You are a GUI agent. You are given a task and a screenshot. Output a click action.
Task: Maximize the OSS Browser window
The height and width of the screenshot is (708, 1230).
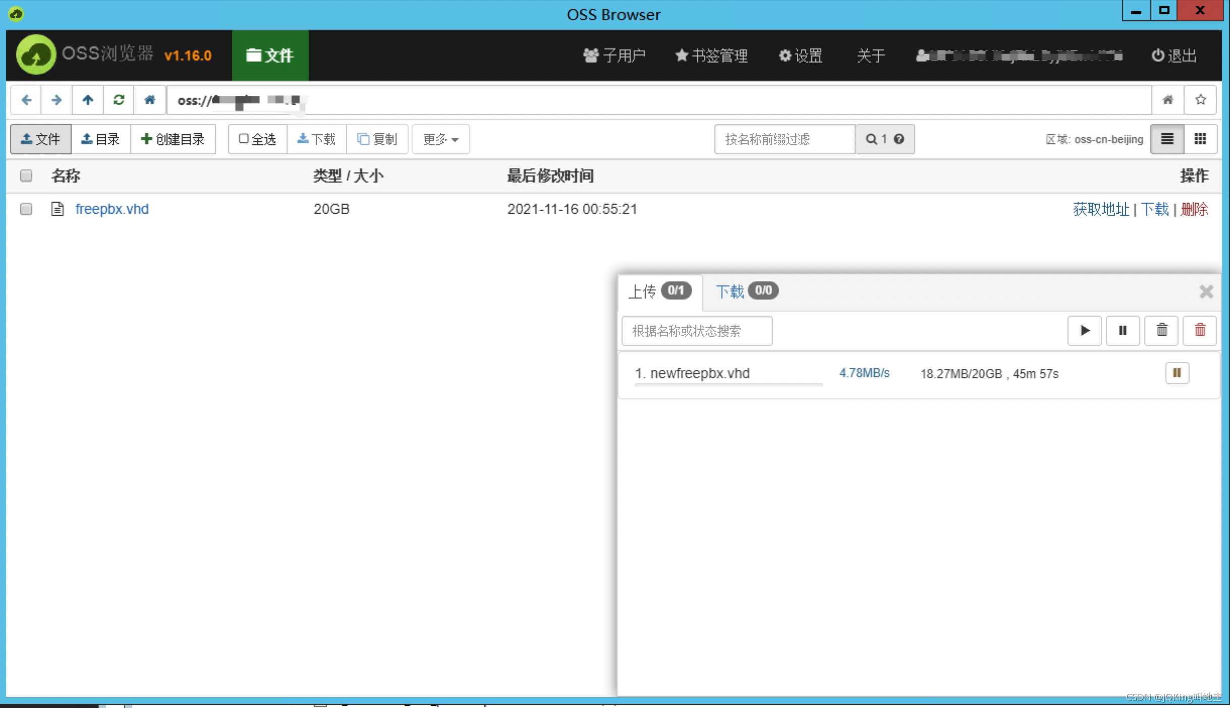pyautogui.click(x=1164, y=11)
